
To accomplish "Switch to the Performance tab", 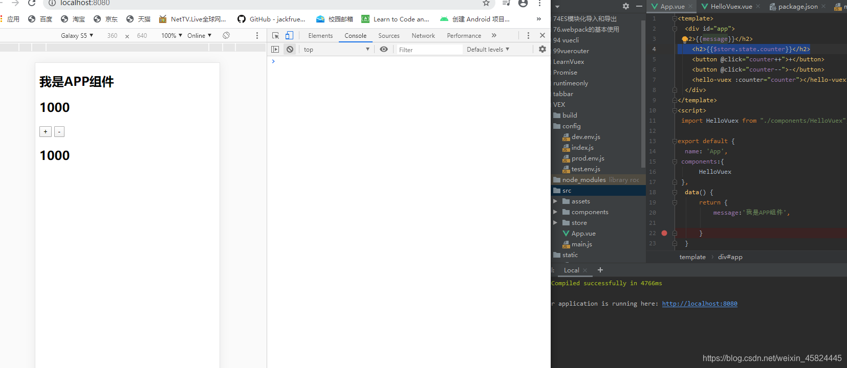I will tap(464, 36).
